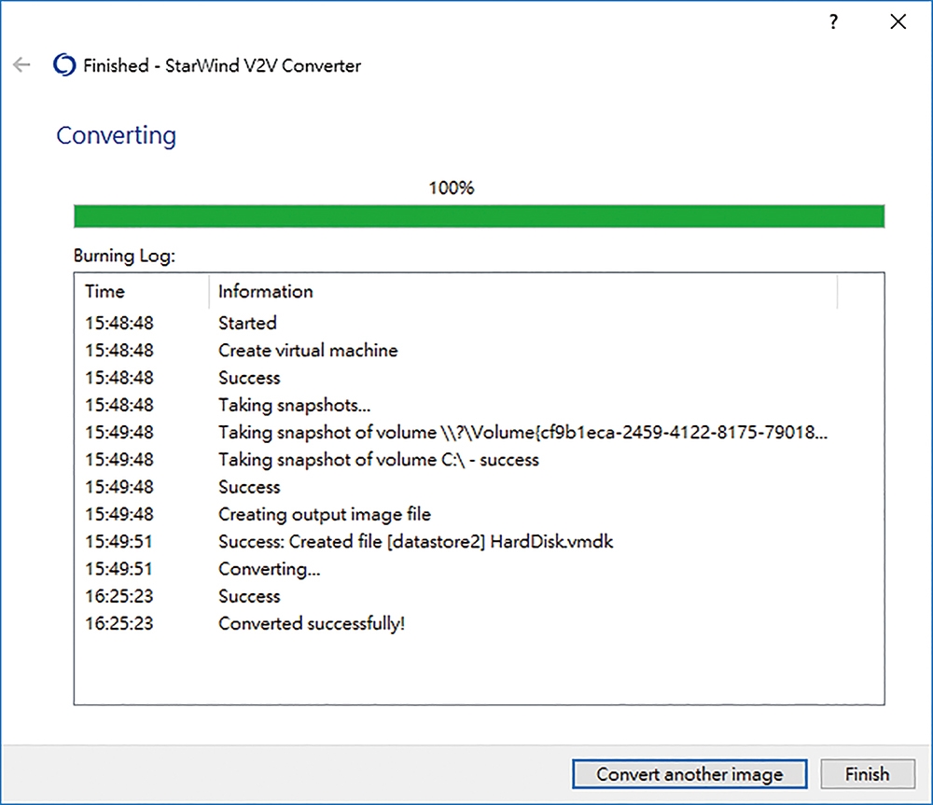Click the Convert another image button
The image size is (933, 805).
pyautogui.click(x=689, y=774)
